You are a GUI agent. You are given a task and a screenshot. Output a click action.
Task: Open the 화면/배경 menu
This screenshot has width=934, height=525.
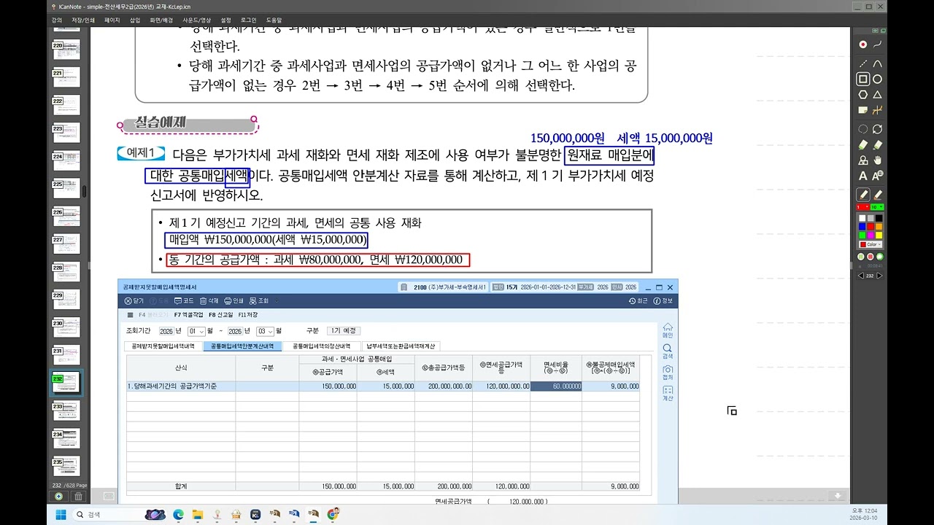[x=161, y=20]
